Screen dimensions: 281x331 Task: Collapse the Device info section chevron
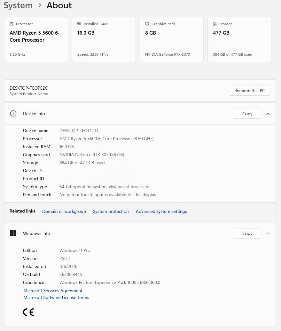268,114
